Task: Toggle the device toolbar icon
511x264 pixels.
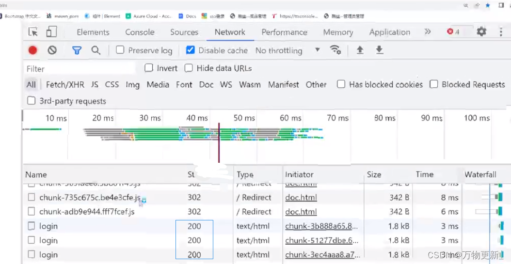Action: tap(51, 32)
